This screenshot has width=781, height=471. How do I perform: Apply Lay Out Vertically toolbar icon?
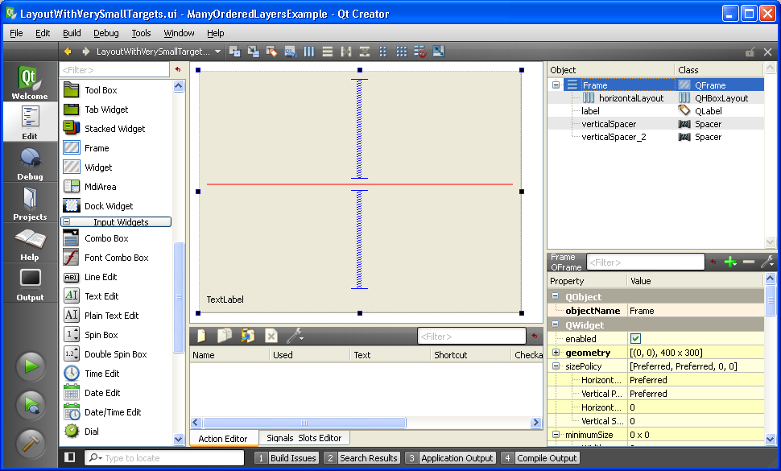327,52
